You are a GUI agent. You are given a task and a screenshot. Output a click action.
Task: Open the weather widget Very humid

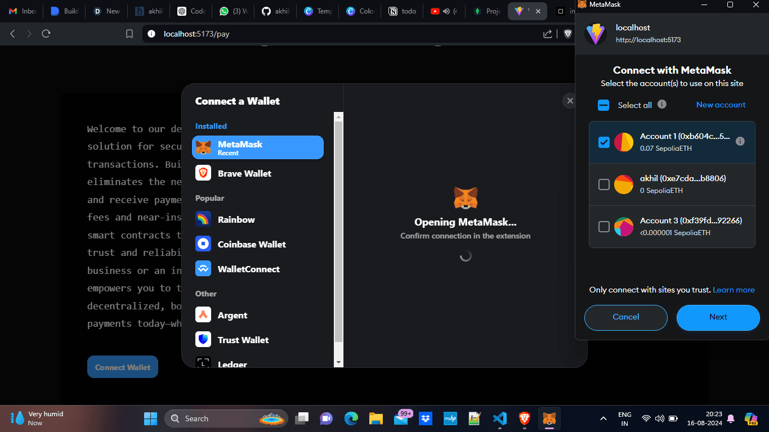coord(38,418)
